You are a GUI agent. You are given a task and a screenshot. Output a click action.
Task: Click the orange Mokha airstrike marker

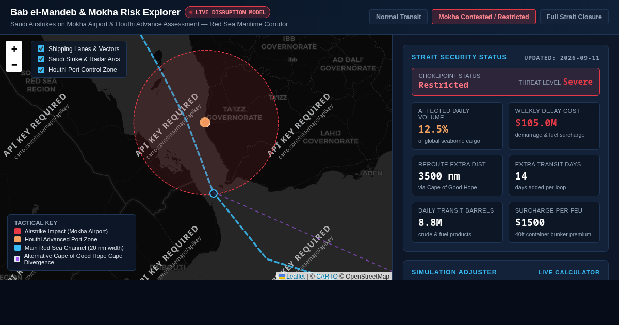point(205,122)
